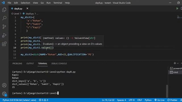Image resolution: width=182 pixels, height=102 pixels.
Task: Open the Search view in activity bar
Action: [x=4, y=18]
